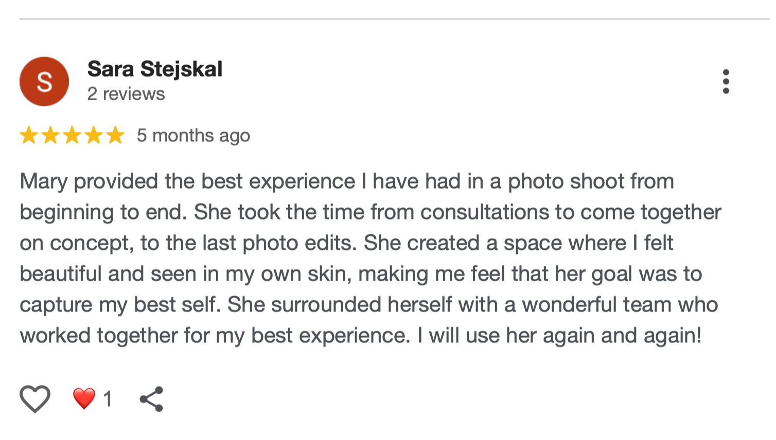Click the line starting "beautiful and seen"
This screenshot has height=440, width=776.
[x=360, y=274]
